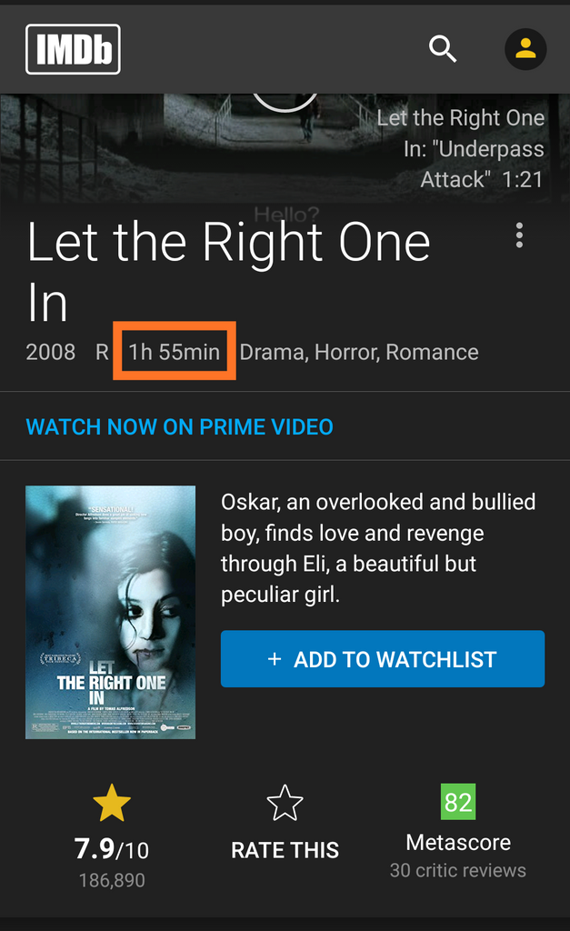Tap the R rating label
The height and width of the screenshot is (931, 570).
click(x=102, y=352)
